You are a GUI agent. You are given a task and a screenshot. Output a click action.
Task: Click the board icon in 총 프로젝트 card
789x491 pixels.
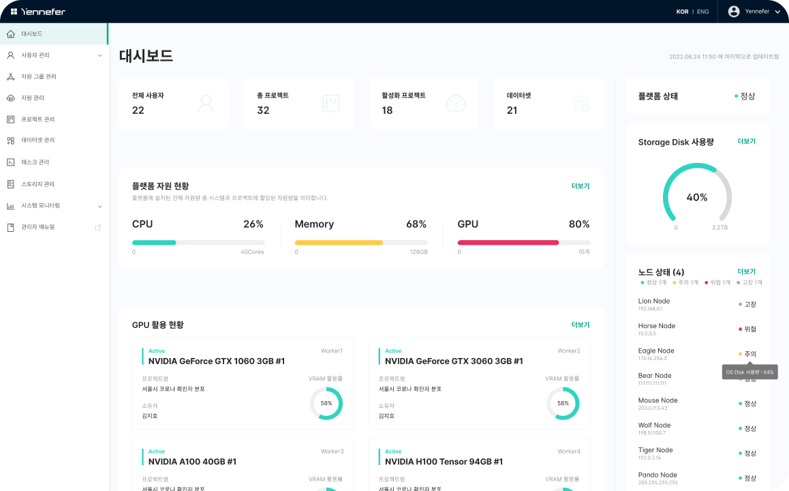[x=330, y=104]
